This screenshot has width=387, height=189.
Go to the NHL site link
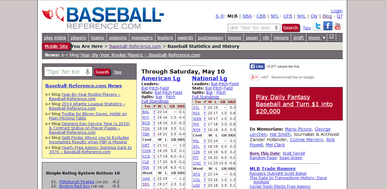click(x=301, y=16)
